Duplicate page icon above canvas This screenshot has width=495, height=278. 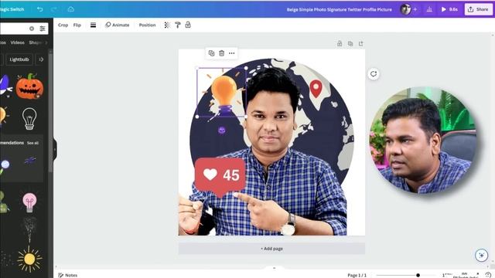click(x=350, y=43)
